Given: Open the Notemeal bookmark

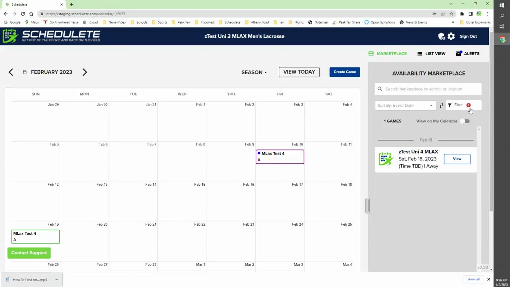Looking at the screenshot, I should click(x=318, y=22).
